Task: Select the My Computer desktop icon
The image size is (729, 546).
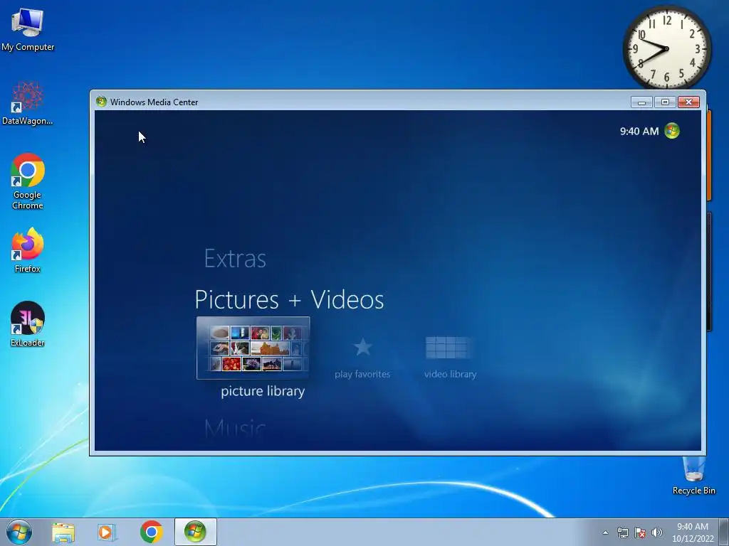Action: tap(28, 30)
